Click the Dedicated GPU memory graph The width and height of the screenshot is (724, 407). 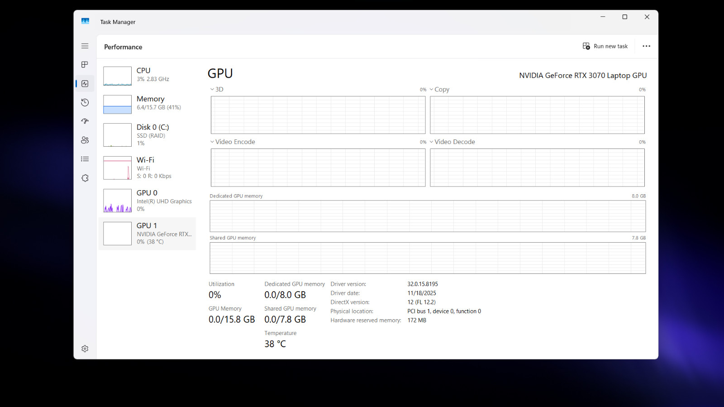click(x=428, y=216)
